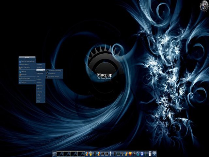Launch the globe-on-gold-stand dock icon
Screen dimensions: 209x157
tap(91, 154)
